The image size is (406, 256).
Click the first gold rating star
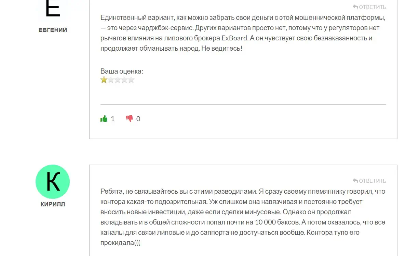coord(104,80)
